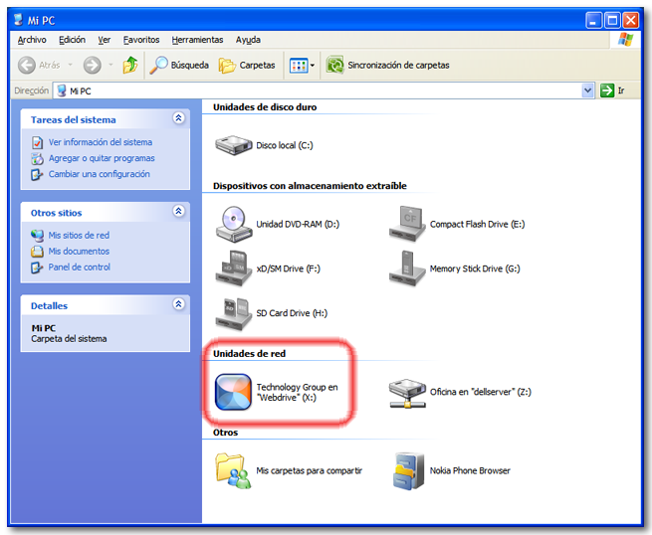
Task: Open the view mode dropdown arrow
Action: [313, 66]
